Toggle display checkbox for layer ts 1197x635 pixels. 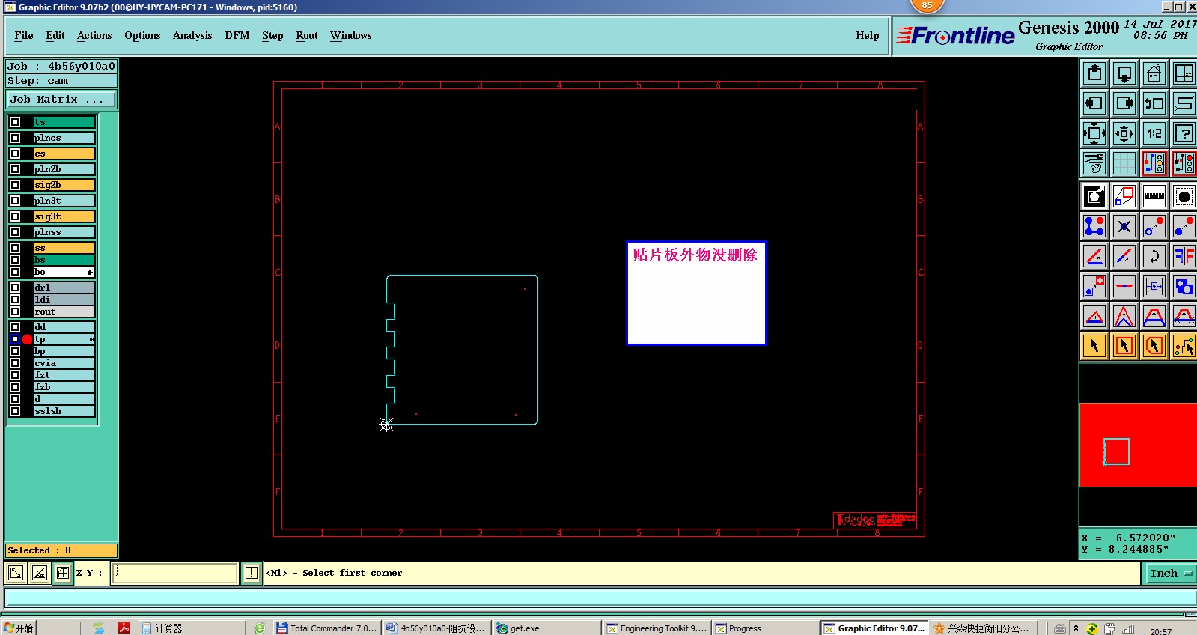click(15, 122)
